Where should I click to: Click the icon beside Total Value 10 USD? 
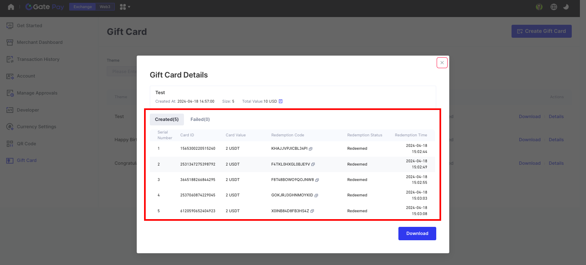(x=280, y=101)
